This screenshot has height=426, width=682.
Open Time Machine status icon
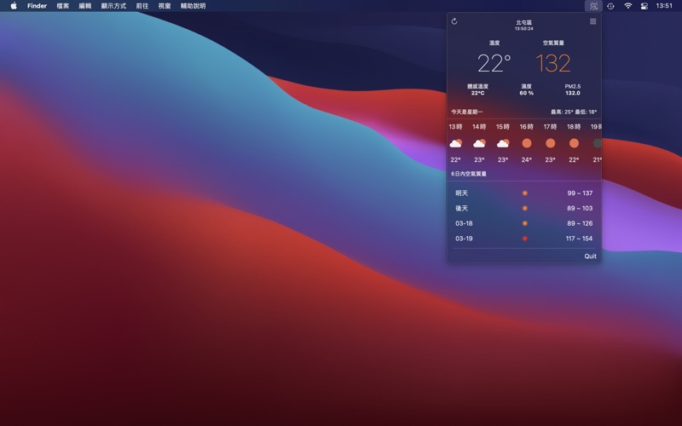610,6
